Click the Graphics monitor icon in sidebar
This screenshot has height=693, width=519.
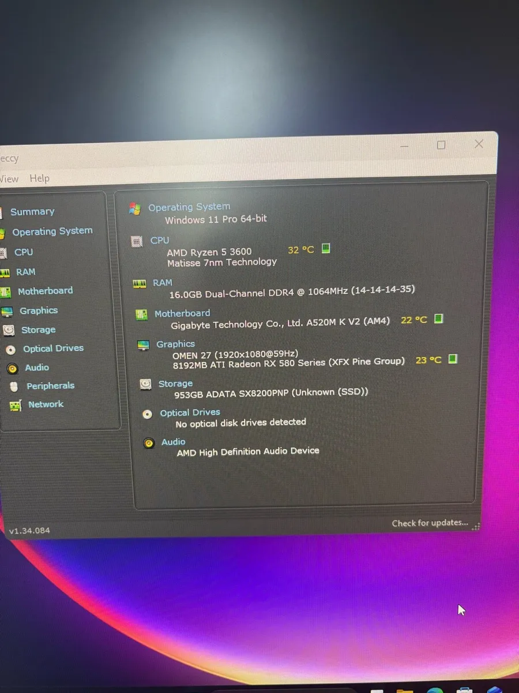pyautogui.click(x=7, y=312)
